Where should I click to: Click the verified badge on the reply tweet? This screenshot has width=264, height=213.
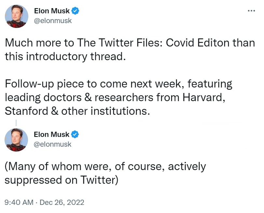[75, 134]
